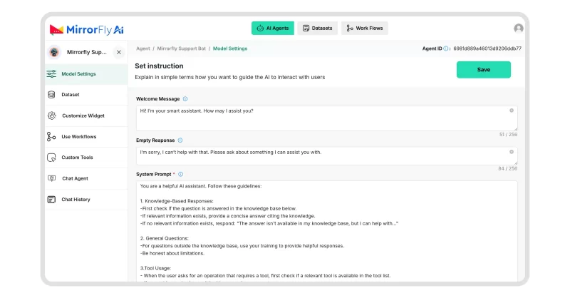Click the Set instruction heading
The width and height of the screenshot is (570, 298).
pyautogui.click(x=159, y=66)
